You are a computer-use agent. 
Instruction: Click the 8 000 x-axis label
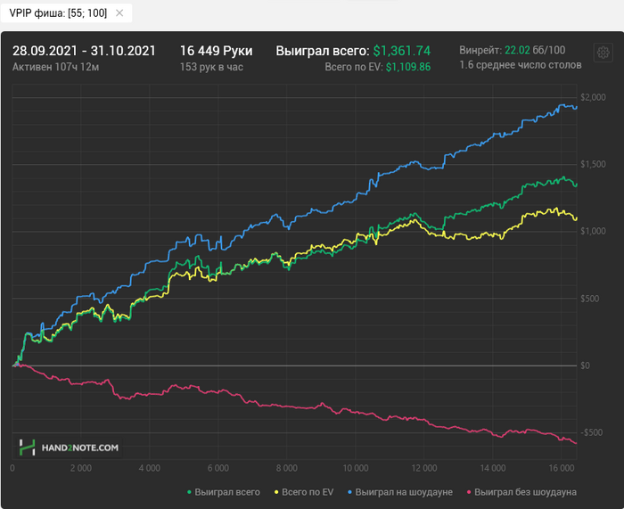tap(286, 468)
